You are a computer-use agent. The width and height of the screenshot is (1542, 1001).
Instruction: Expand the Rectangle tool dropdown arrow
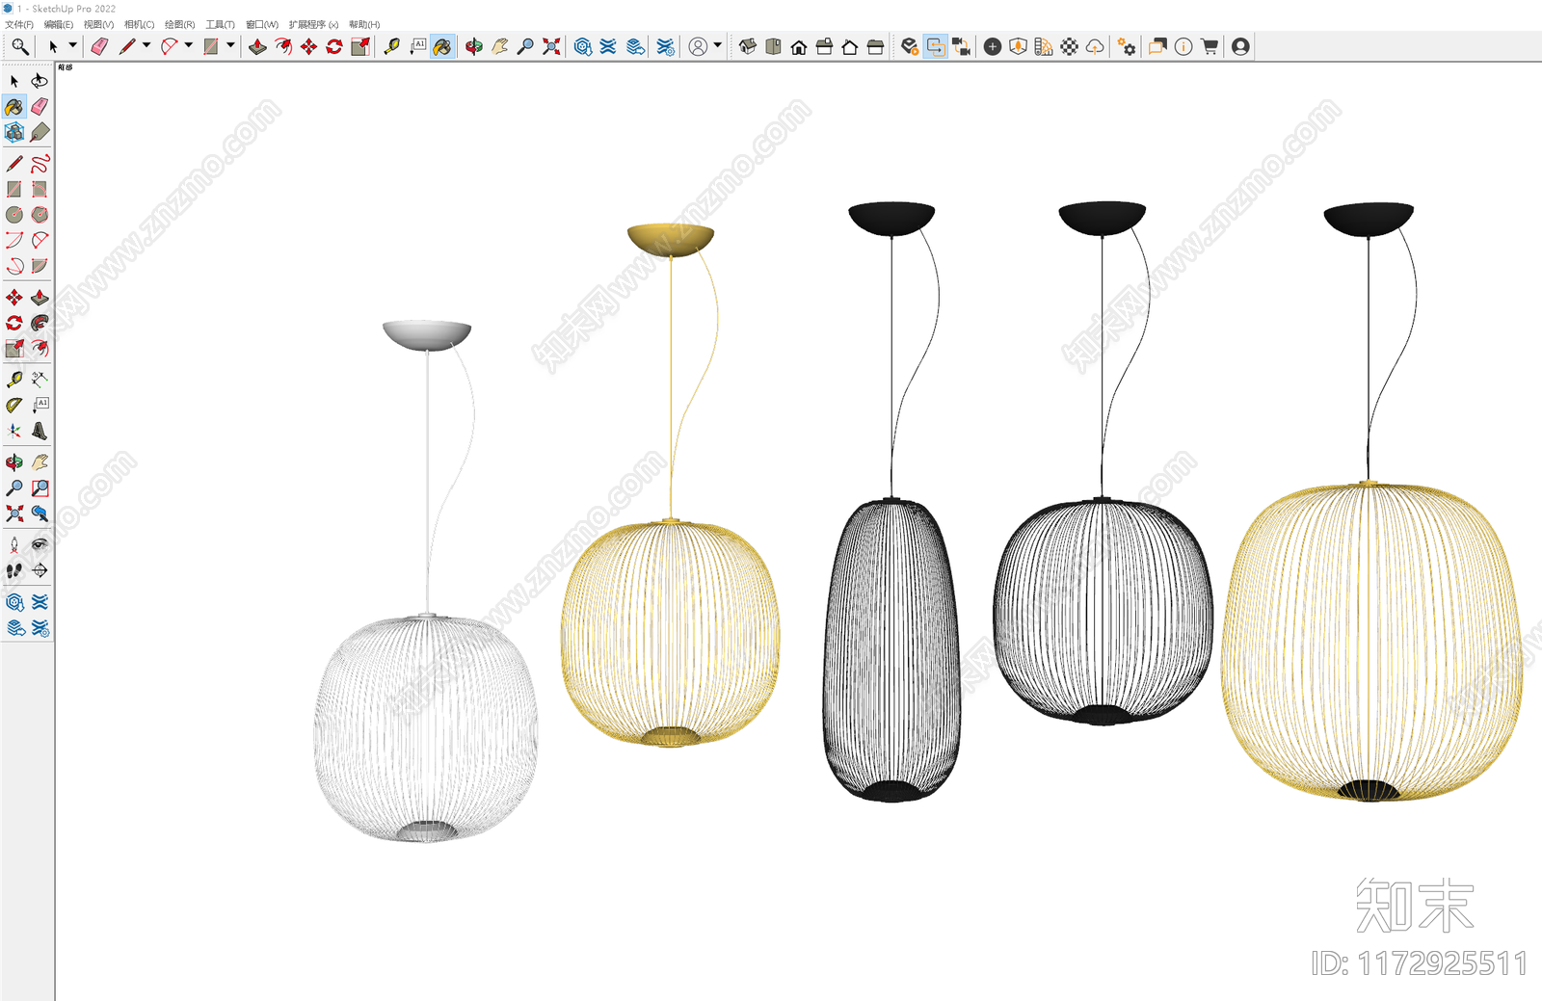click(x=231, y=45)
